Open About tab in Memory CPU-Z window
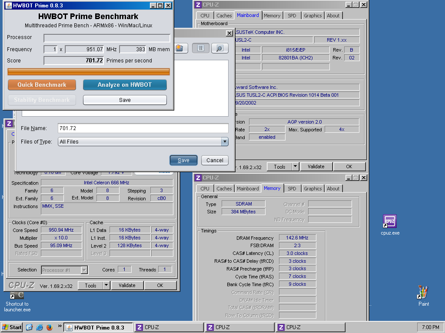Screen dimensions: 445x333 click(333, 189)
